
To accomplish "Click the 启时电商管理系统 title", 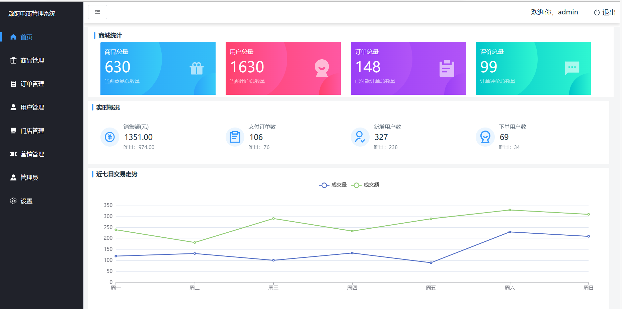I will (x=32, y=13).
